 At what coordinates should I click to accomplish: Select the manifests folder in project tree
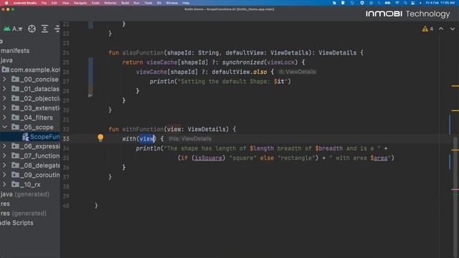(x=15, y=51)
